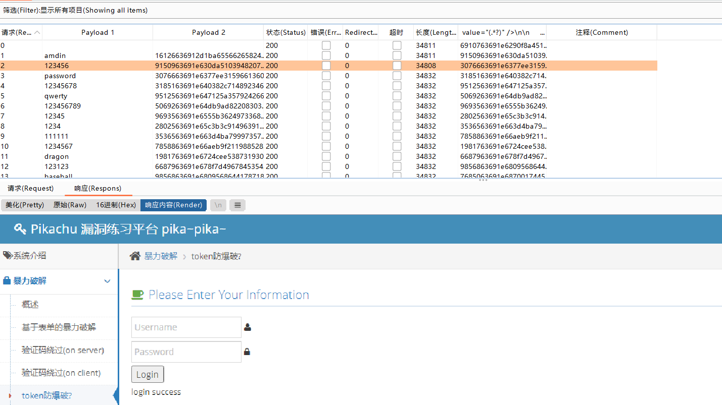Select the qwerty payload row
This screenshot has height=405, width=722.
coord(328,96)
